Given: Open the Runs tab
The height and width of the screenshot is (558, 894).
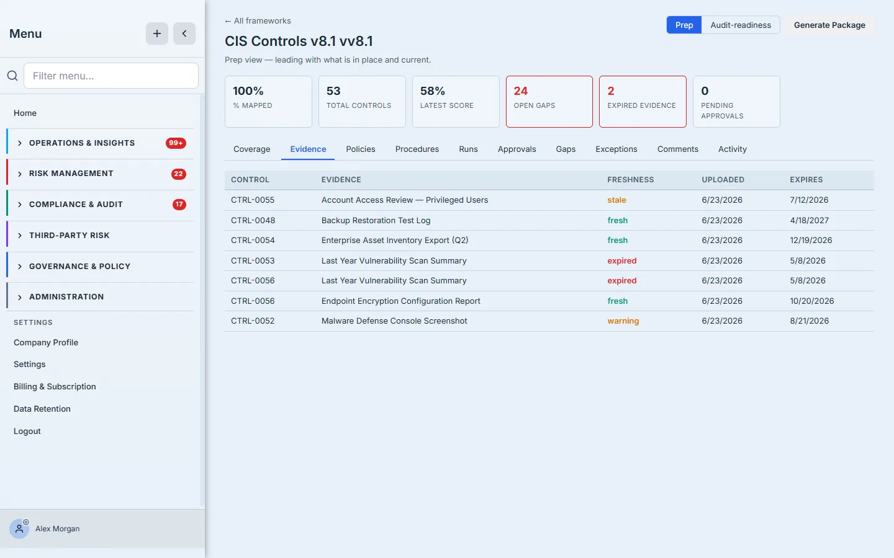Looking at the screenshot, I should 468,149.
